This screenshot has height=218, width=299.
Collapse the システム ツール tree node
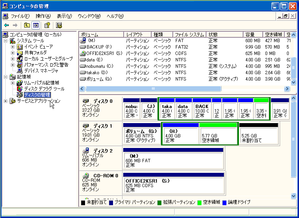click(6, 41)
